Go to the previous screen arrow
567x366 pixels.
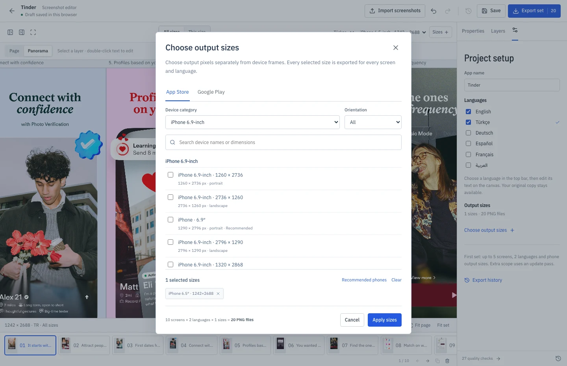click(x=417, y=361)
